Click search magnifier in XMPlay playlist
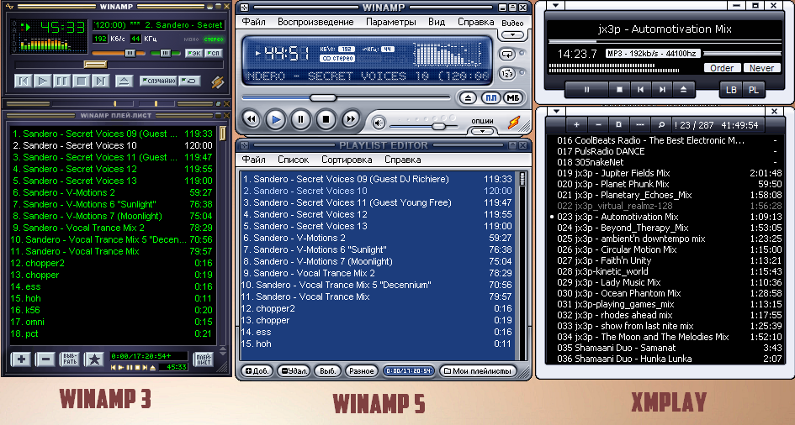 pos(663,124)
